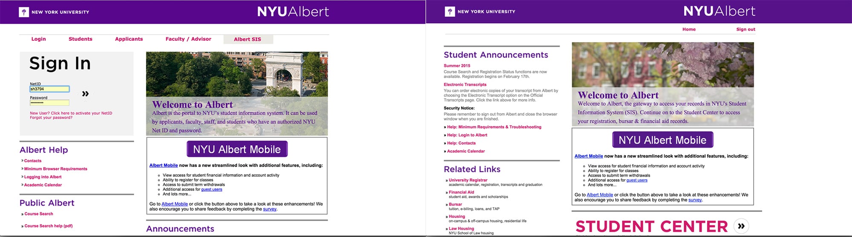Image resolution: width=852 pixels, height=237 pixels.
Task: Click the NYU torch logo in right header
Action: 450,11
